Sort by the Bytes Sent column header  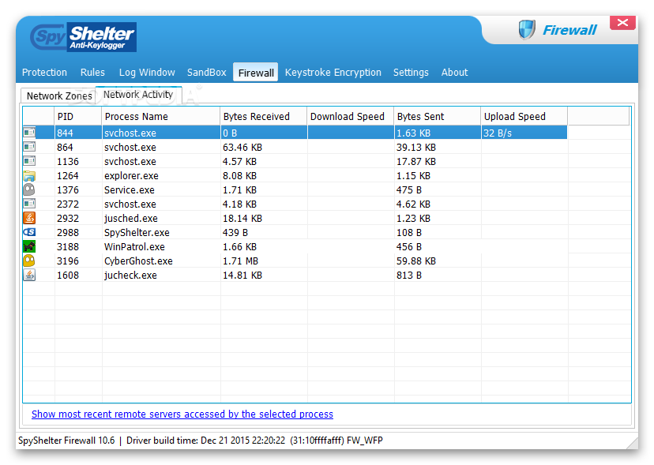point(437,116)
